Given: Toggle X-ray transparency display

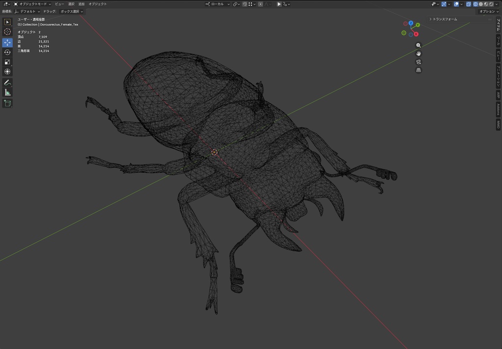Looking at the screenshot, I should [469, 4].
